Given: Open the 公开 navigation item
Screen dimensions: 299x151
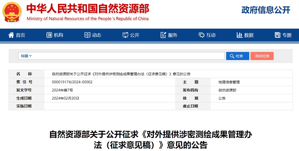Looking at the screenshot, I should [131, 35].
